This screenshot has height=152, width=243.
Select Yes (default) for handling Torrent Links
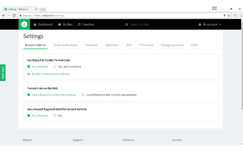coord(28,67)
